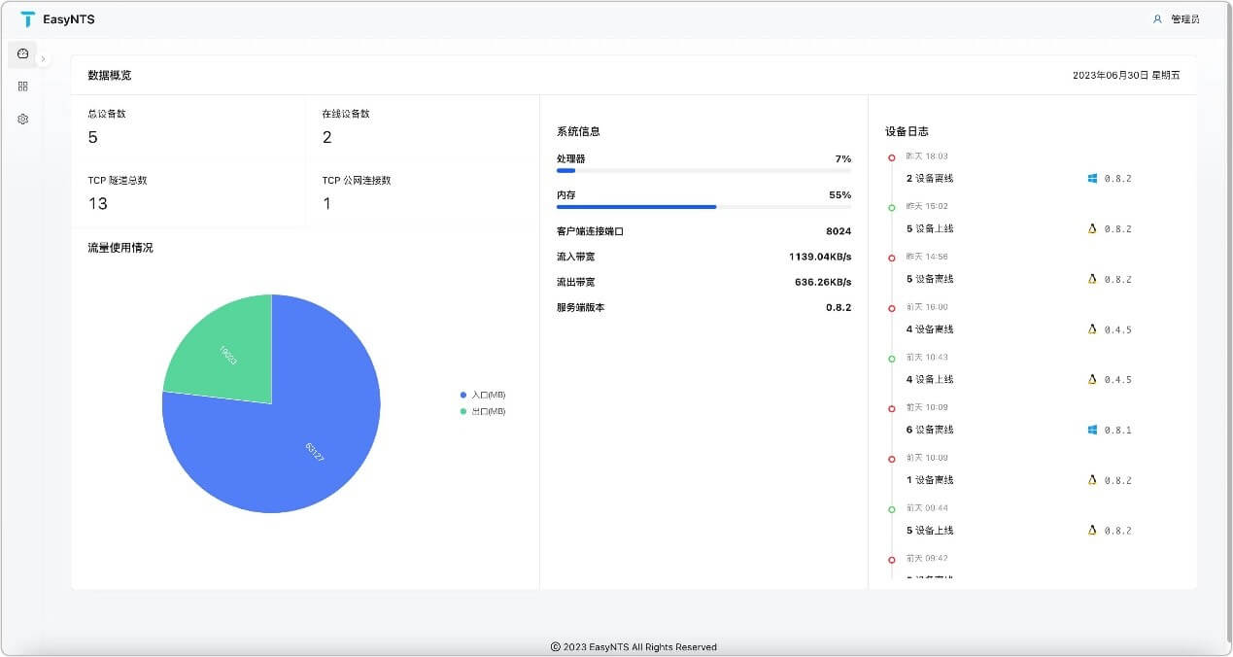
Task: Click the 55% memory percentage
Action: [840, 195]
